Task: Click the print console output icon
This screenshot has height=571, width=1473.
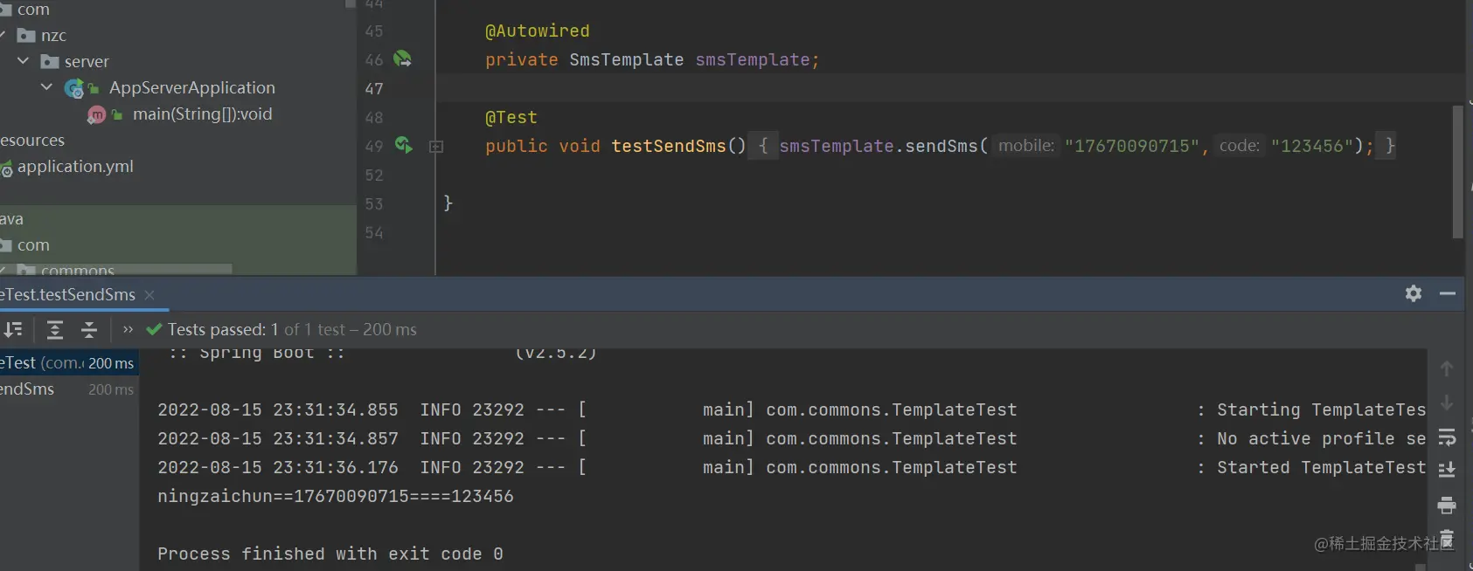Action: coord(1446,505)
